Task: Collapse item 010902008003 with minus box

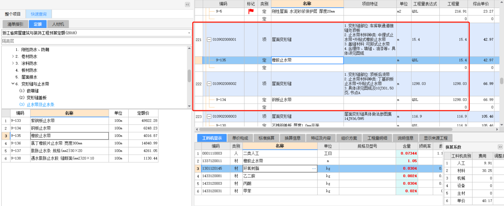Action: pos(209,116)
